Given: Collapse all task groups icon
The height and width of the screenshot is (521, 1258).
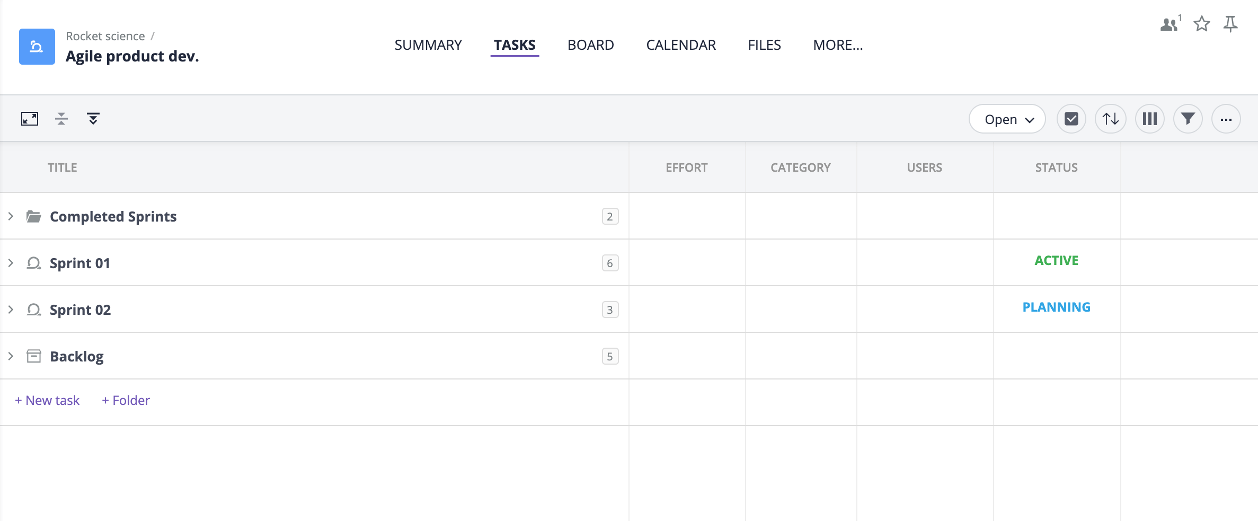Looking at the screenshot, I should tap(61, 119).
